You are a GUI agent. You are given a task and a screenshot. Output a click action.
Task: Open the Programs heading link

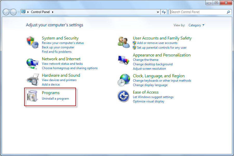[x=51, y=93]
